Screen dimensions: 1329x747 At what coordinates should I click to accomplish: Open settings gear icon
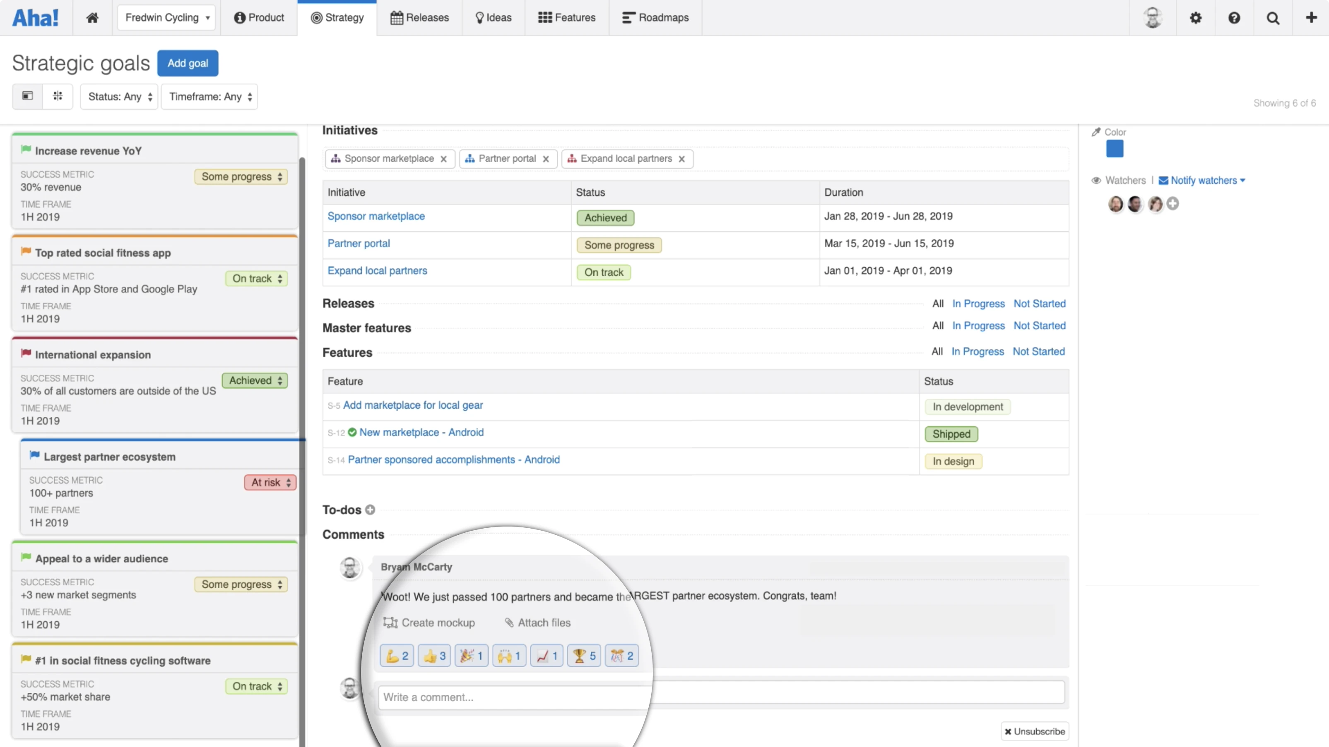[1195, 17]
